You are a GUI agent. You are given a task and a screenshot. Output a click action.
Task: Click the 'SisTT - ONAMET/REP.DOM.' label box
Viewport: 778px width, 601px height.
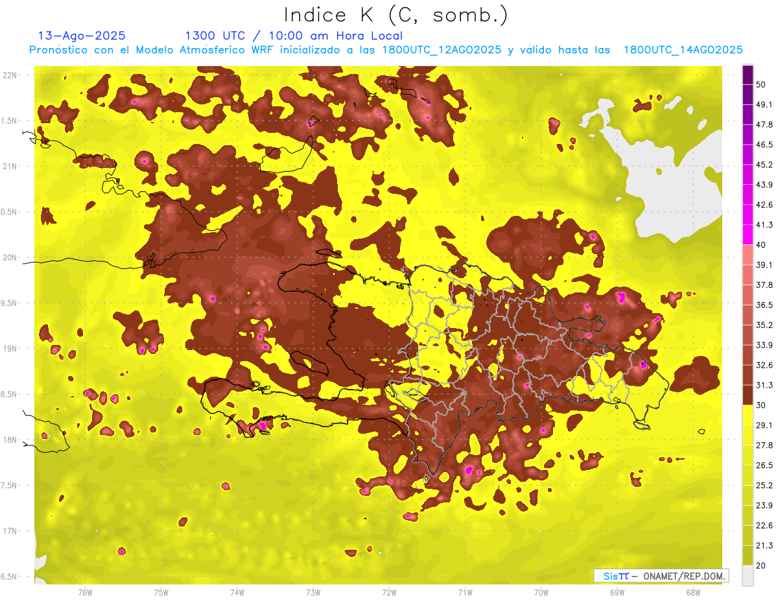[661, 576]
